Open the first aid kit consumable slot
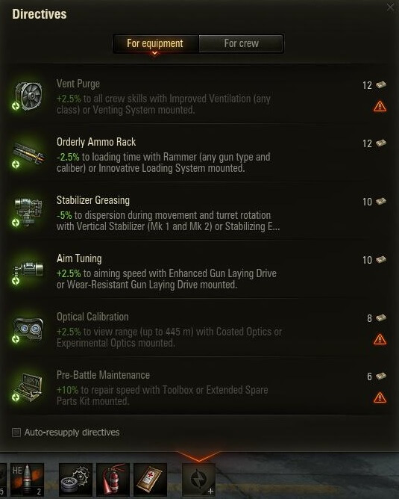 tap(150, 480)
